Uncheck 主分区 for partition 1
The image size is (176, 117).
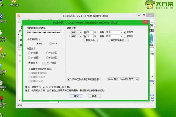pos(125,32)
